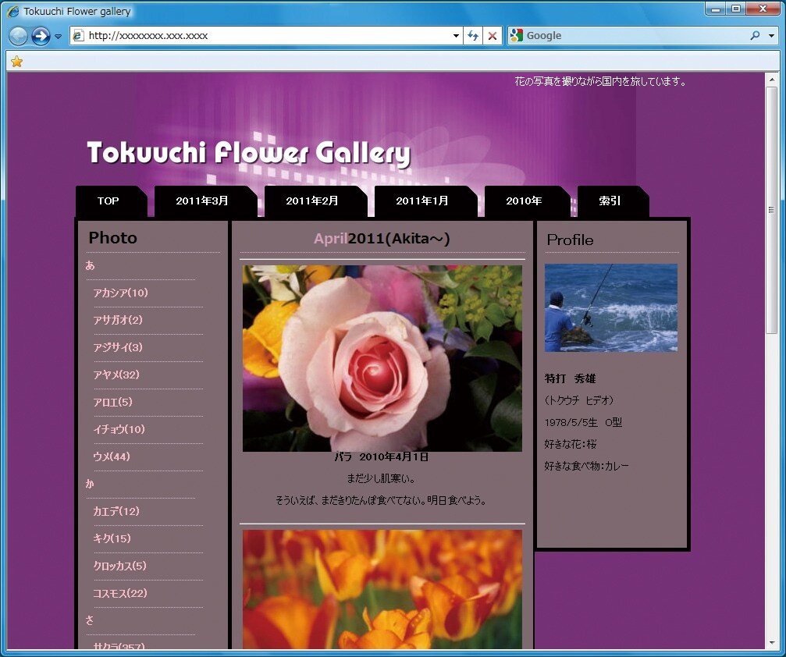This screenshot has height=657, width=786.
Task: Expand the address bar history dropdown
Action: pyautogui.click(x=456, y=36)
